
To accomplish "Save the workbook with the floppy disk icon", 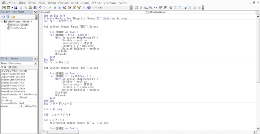I will 16,8.
